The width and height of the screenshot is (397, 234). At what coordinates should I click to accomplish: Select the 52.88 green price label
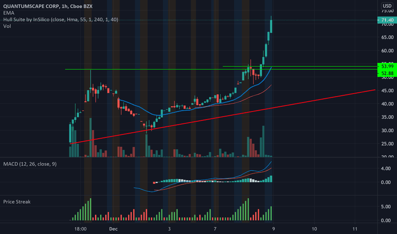pos(387,73)
